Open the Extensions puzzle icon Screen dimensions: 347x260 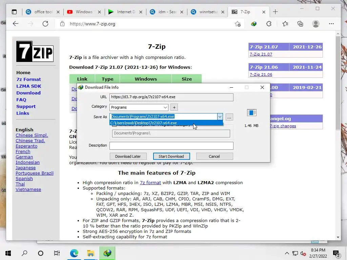(x=269, y=24)
